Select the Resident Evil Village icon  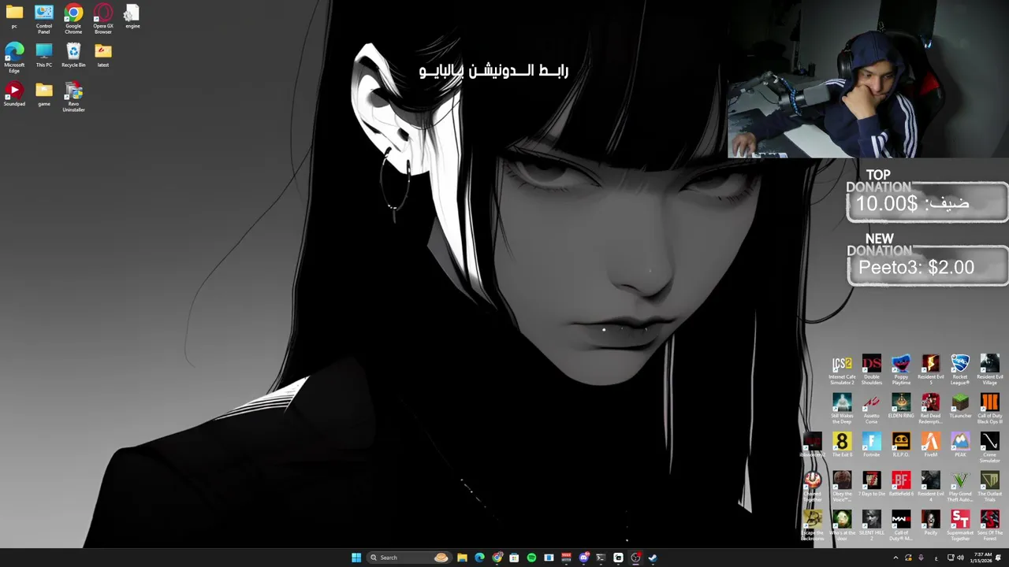click(x=990, y=371)
